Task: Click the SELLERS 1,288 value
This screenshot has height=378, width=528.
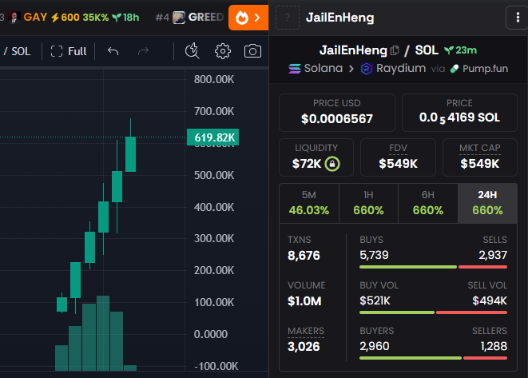Action: click(x=494, y=346)
